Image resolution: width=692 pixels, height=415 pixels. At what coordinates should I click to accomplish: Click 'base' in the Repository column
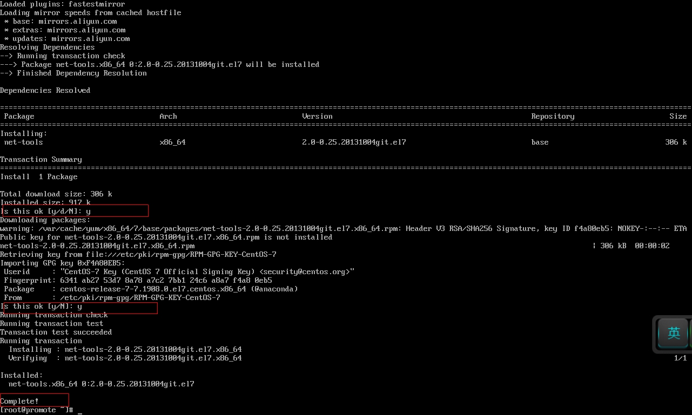coord(540,142)
